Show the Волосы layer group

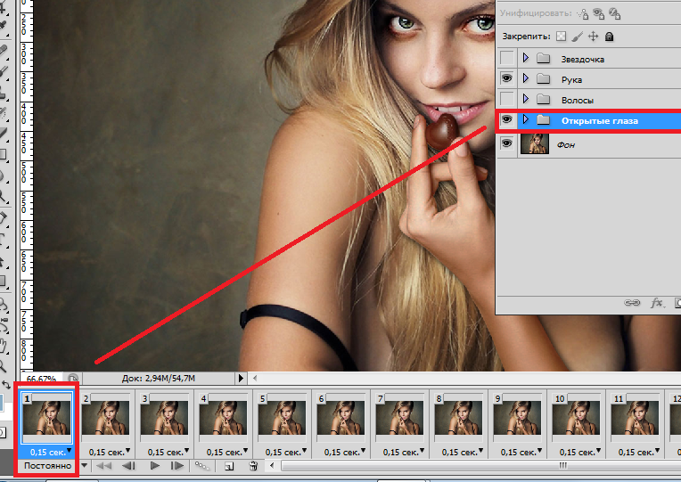[x=507, y=100]
